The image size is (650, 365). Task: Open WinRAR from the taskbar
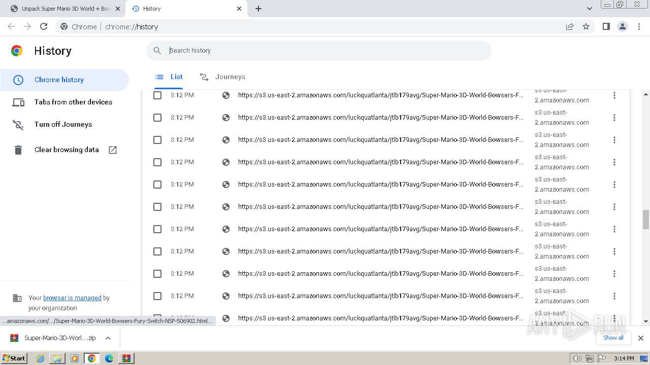tap(126, 358)
